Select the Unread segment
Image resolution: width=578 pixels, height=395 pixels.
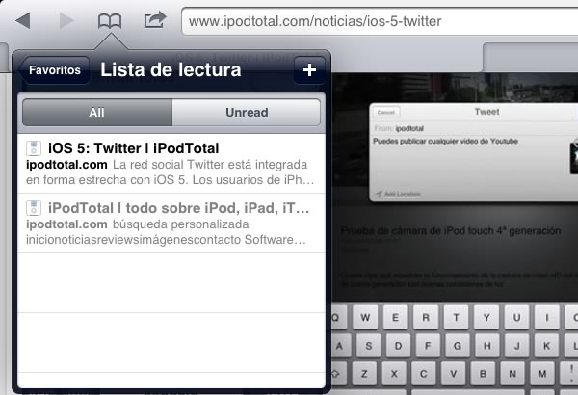tap(247, 112)
